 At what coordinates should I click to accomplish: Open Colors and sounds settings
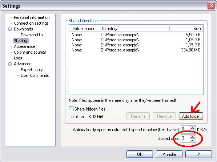(x=30, y=52)
